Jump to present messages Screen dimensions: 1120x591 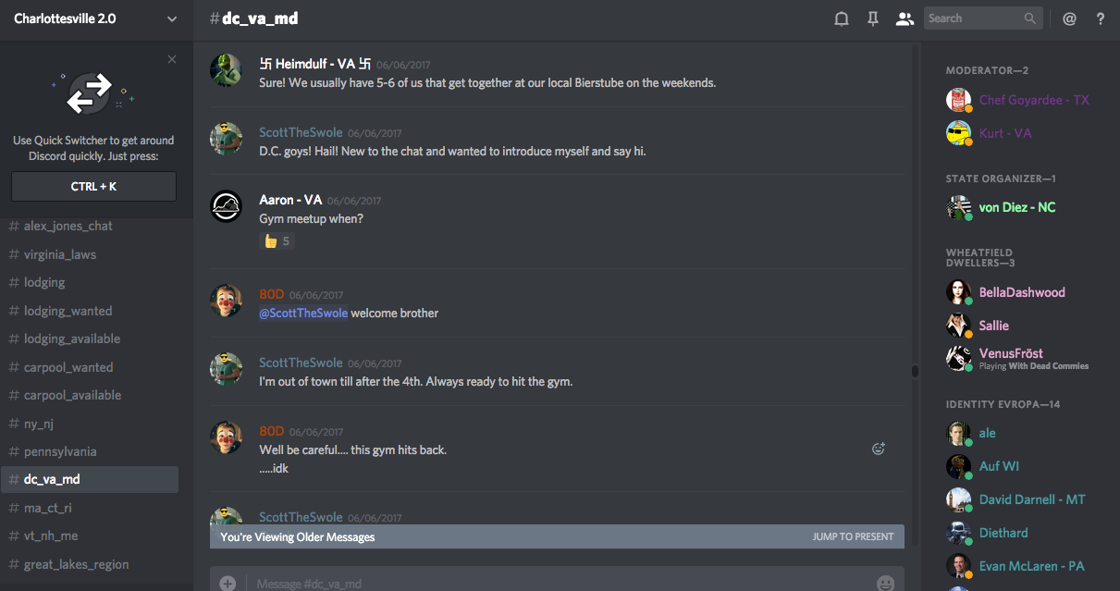point(853,536)
